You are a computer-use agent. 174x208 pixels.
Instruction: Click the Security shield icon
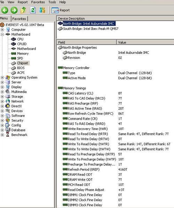[8, 120]
